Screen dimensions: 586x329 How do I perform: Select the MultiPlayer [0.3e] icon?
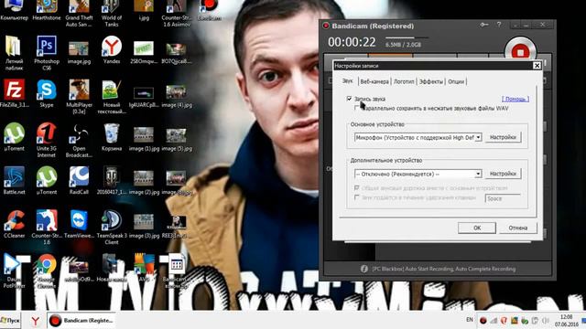point(79,97)
